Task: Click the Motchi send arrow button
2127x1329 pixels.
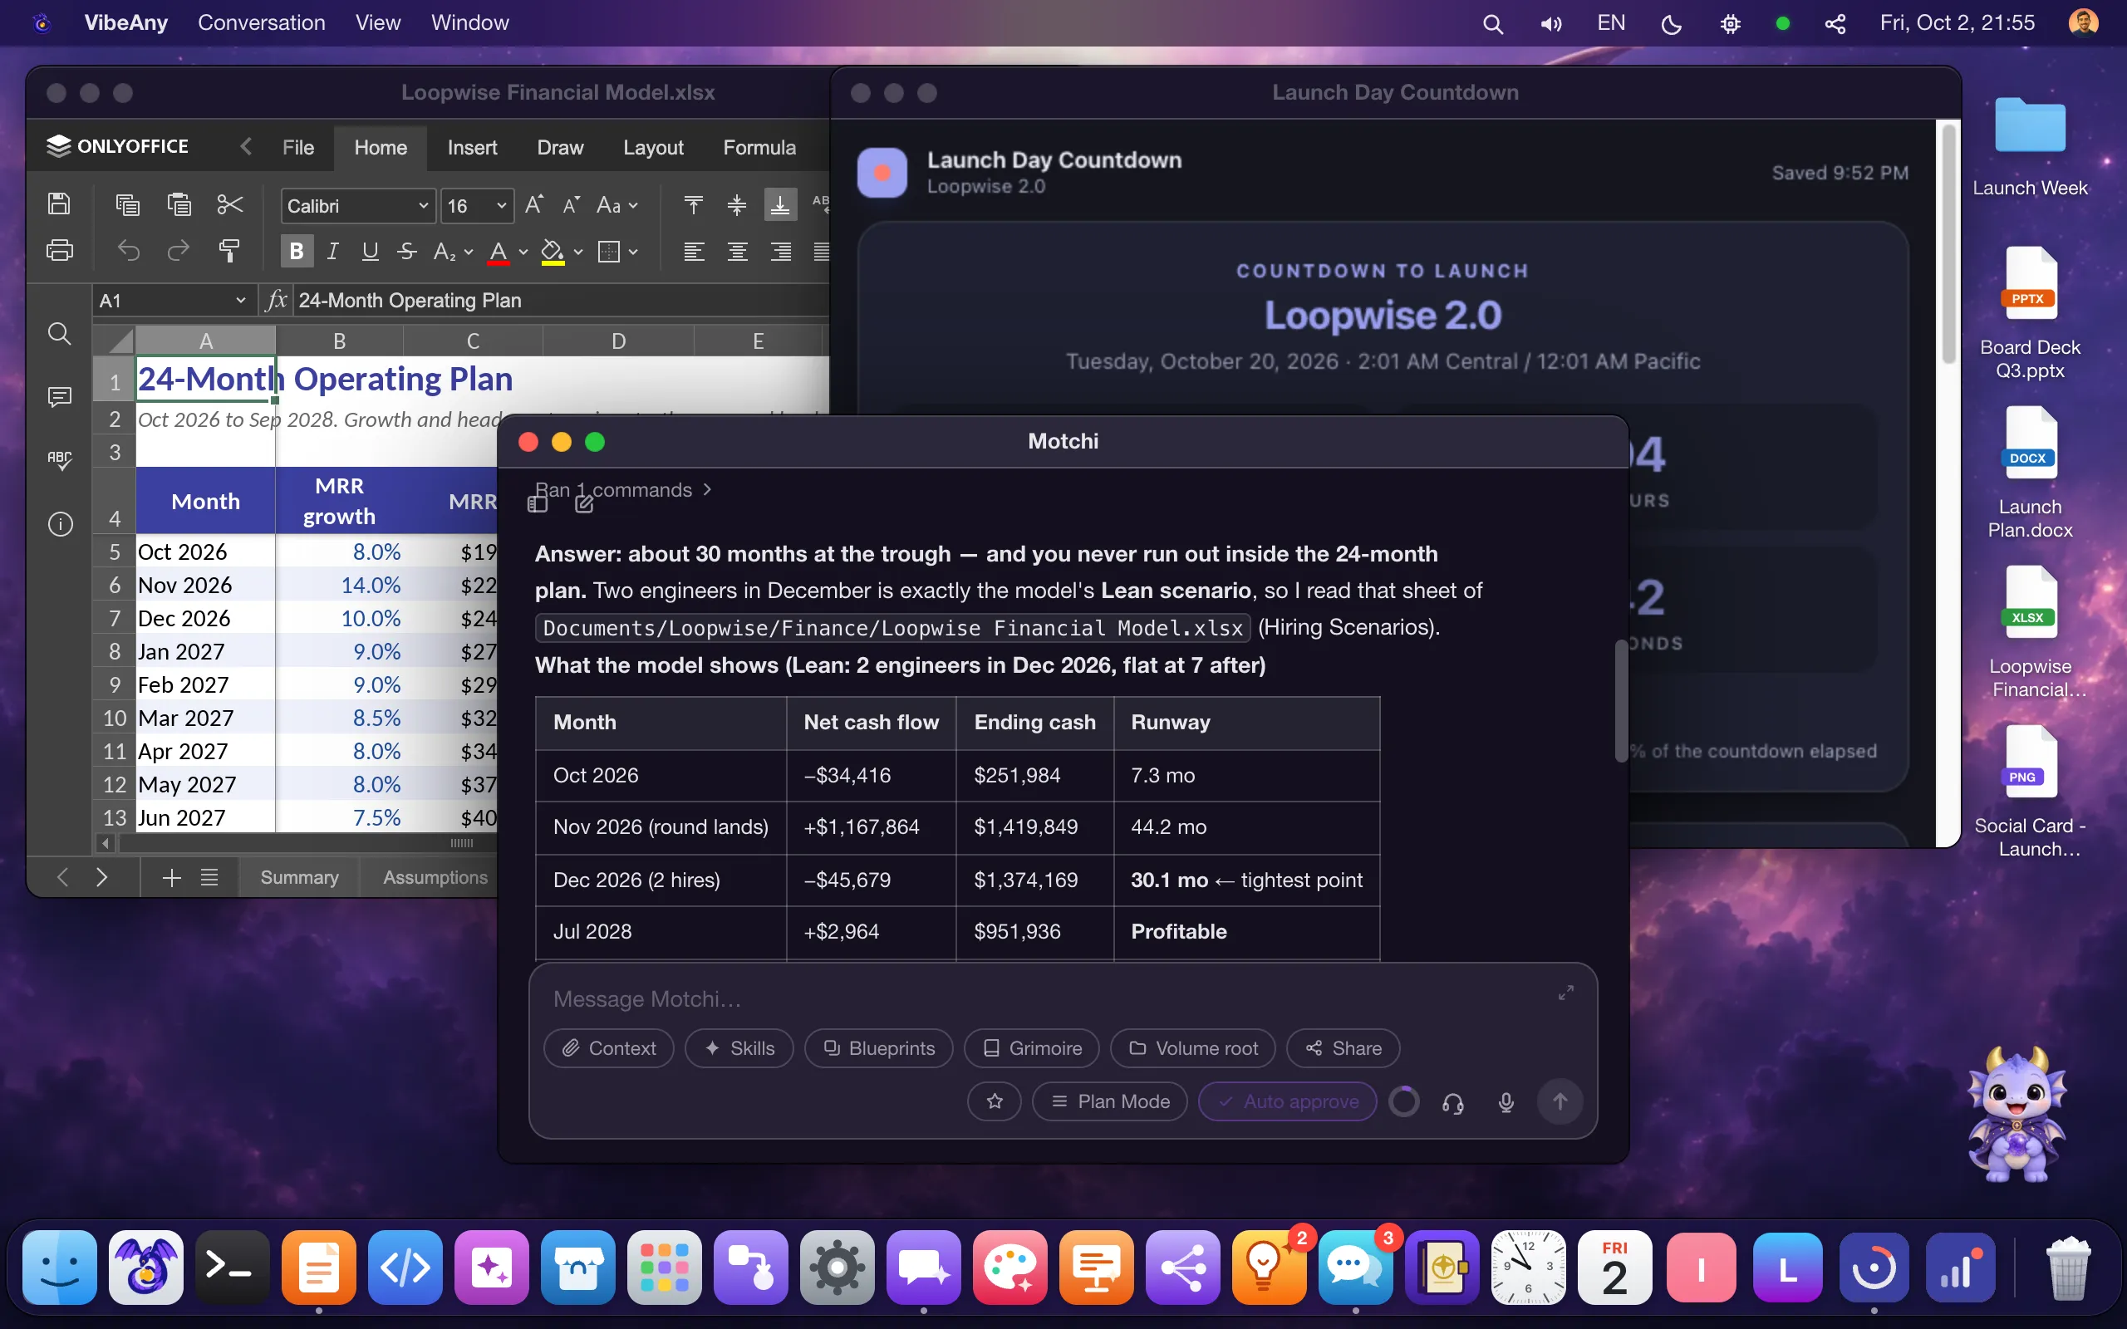Action: coord(1560,1101)
